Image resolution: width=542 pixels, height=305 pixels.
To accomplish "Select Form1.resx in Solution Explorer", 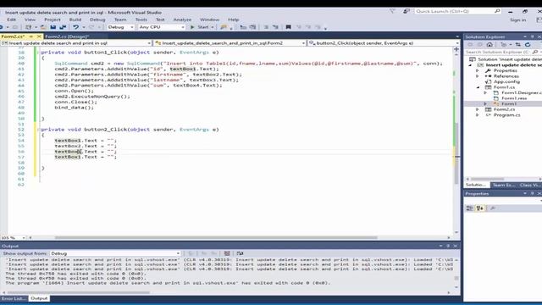I will click(514, 98).
